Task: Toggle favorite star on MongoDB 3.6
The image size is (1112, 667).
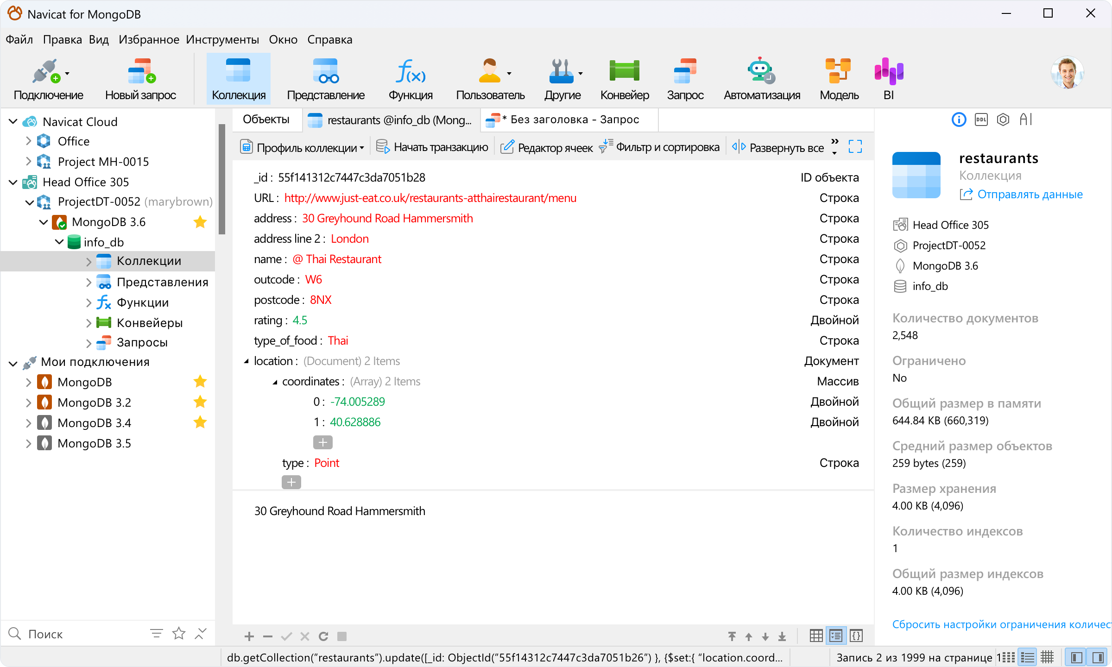Action: coord(200,222)
